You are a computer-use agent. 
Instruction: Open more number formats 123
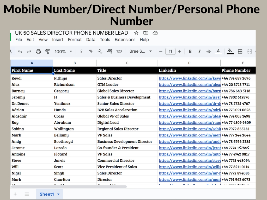(119, 51)
